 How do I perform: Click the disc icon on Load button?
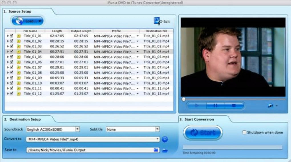(x=19, y=21)
